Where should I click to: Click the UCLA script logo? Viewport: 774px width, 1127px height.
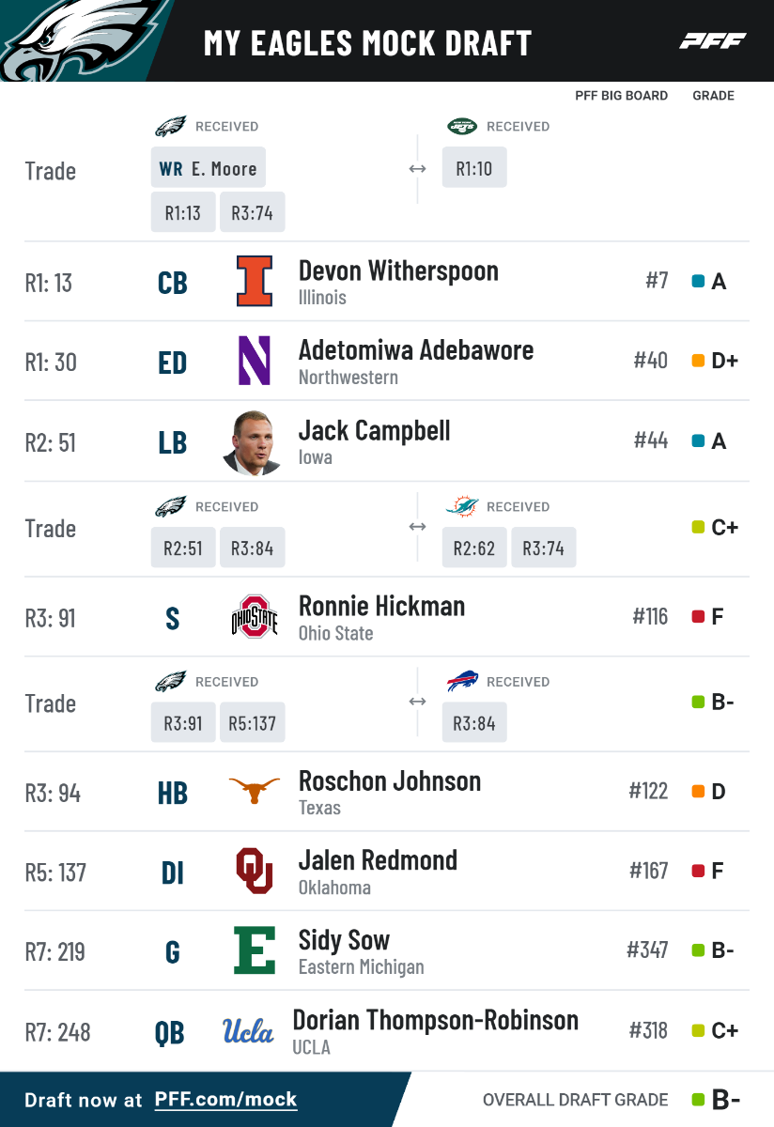click(248, 1031)
